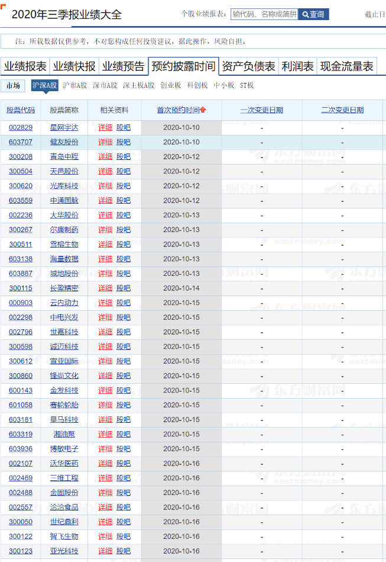The height and width of the screenshot is (562, 386).
Task: Sort by the 一次变更日期 column header
Action: [x=262, y=110]
